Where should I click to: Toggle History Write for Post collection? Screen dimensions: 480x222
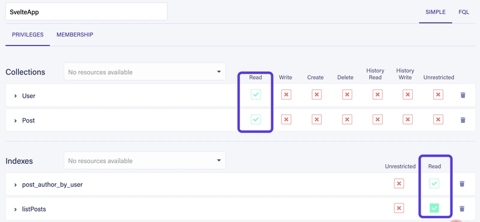click(x=407, y=119)
